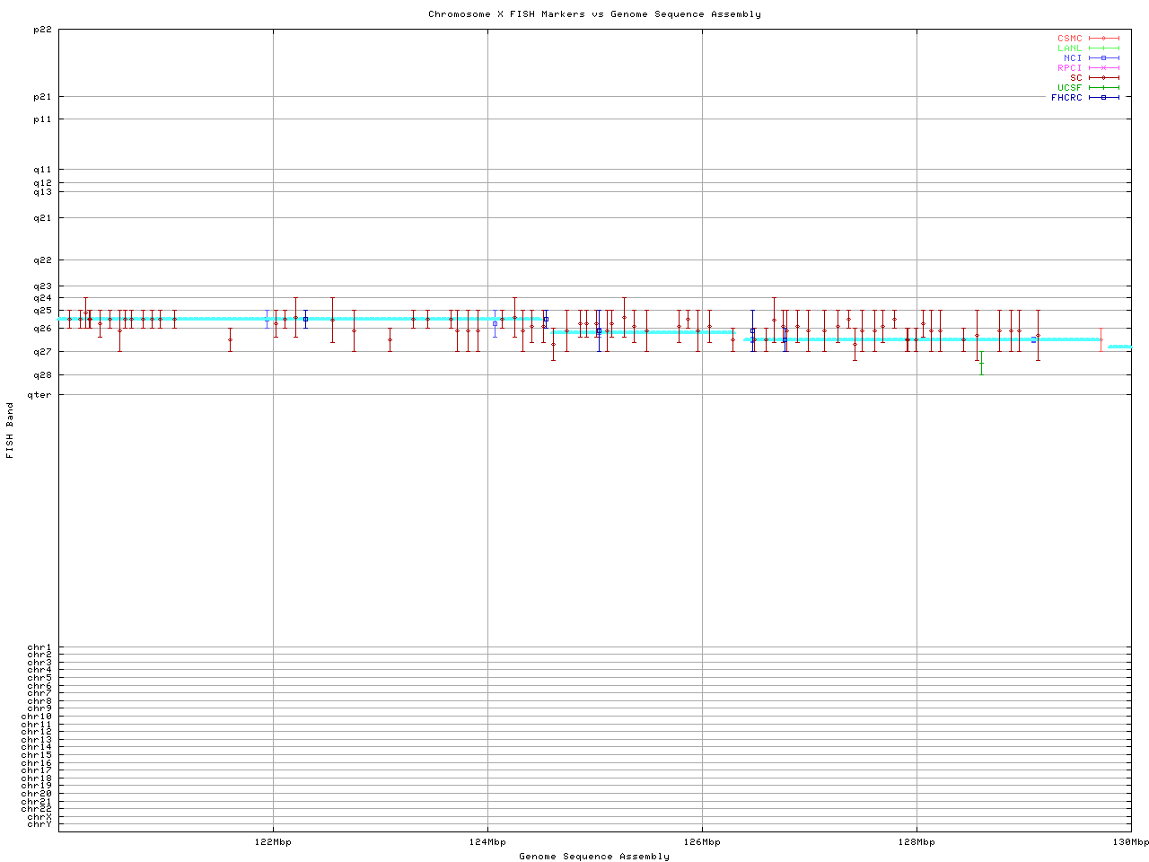Click the p22 band label
This screenshot has width=1149, height=862.
(x=42, y=30)
